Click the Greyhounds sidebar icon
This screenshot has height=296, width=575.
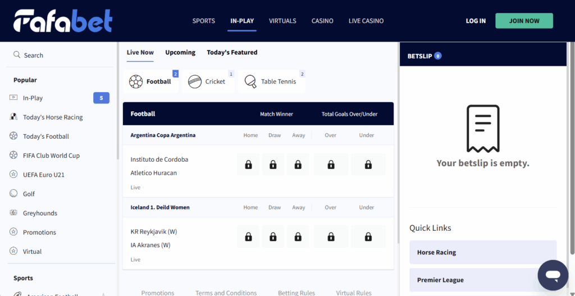click(13, 213)
